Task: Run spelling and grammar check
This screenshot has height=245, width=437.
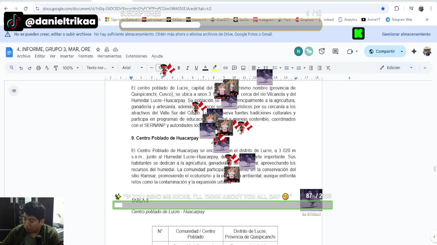Action: pos(47,68)
